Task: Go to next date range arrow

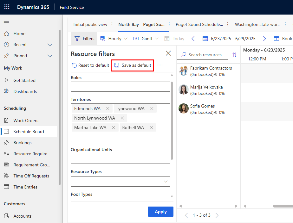Action: click(x=264, y=39)
